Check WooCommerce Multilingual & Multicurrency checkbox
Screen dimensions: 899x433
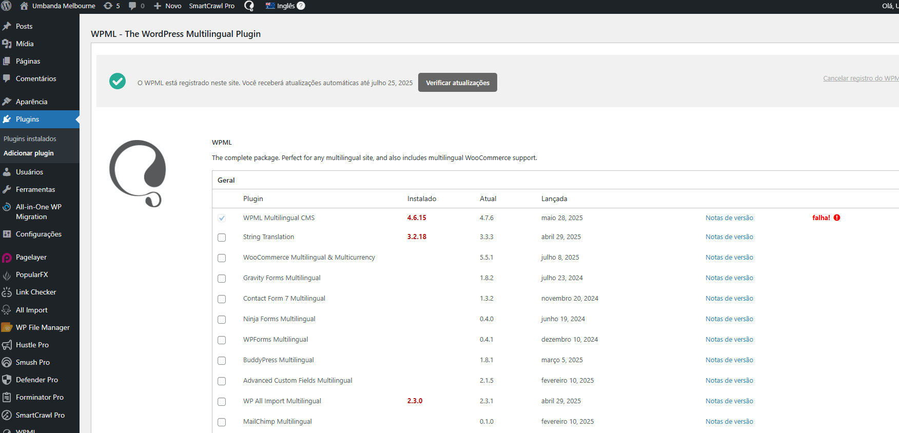pos(222,258)
